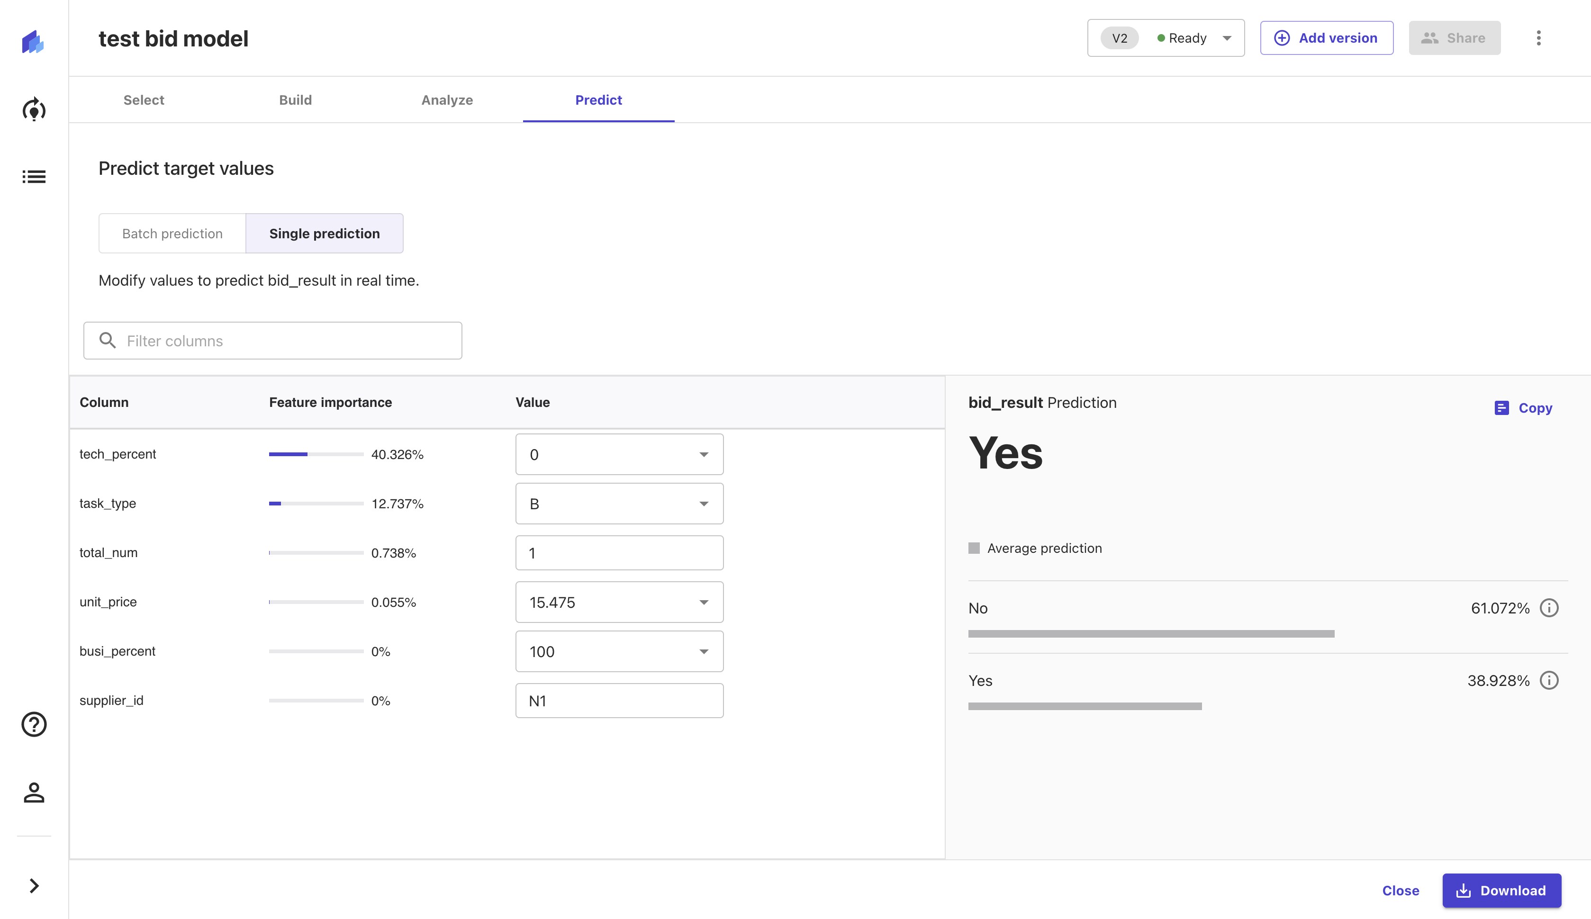The width and height of the screenshot is (1591, 919).
Task: Click the Average prediction legend square
Action: pos(974,548)
